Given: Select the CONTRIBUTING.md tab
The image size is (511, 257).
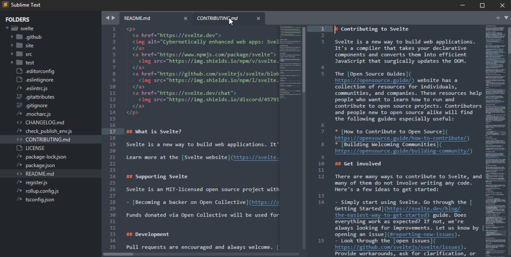Looking at the screenshot, I should (x=217, y=18).
